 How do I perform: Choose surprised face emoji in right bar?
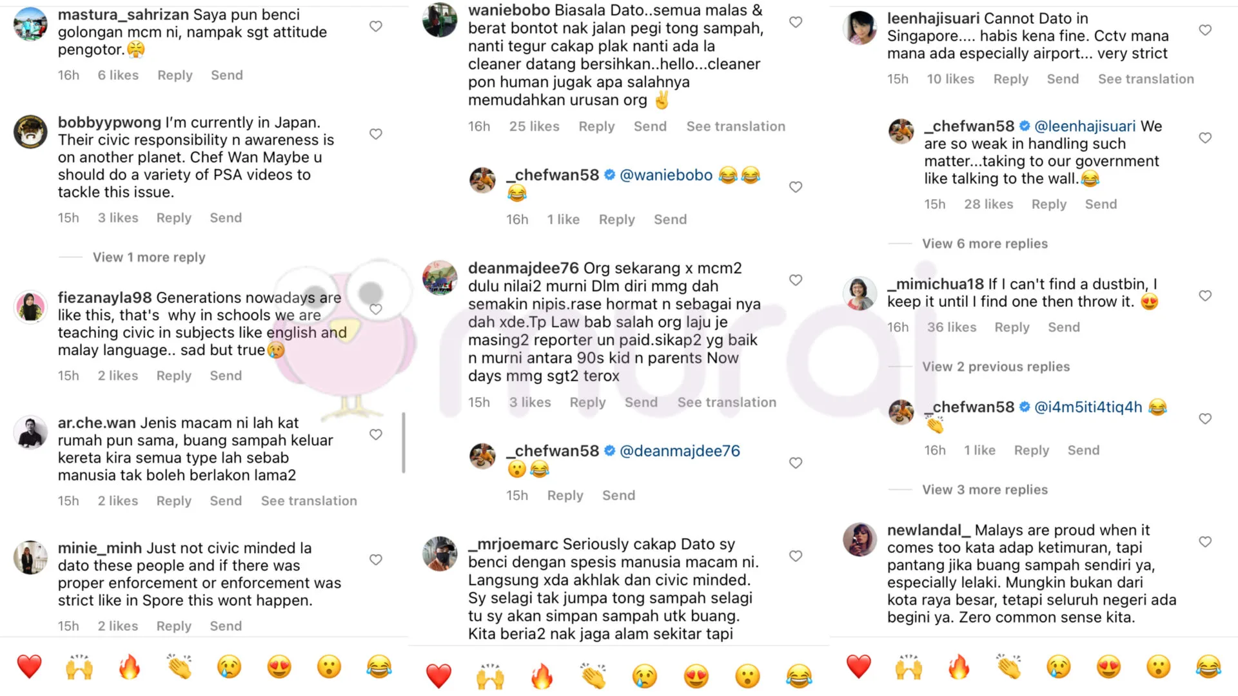[x=1159, y=666]
